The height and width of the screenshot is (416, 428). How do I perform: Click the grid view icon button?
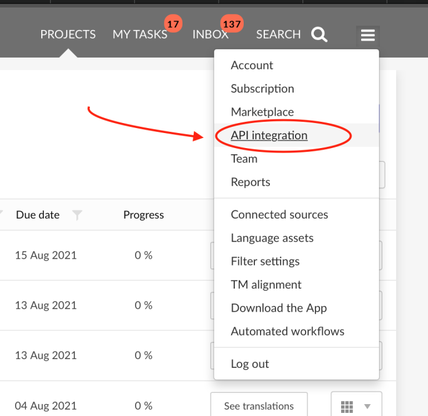tap(347, 407)
